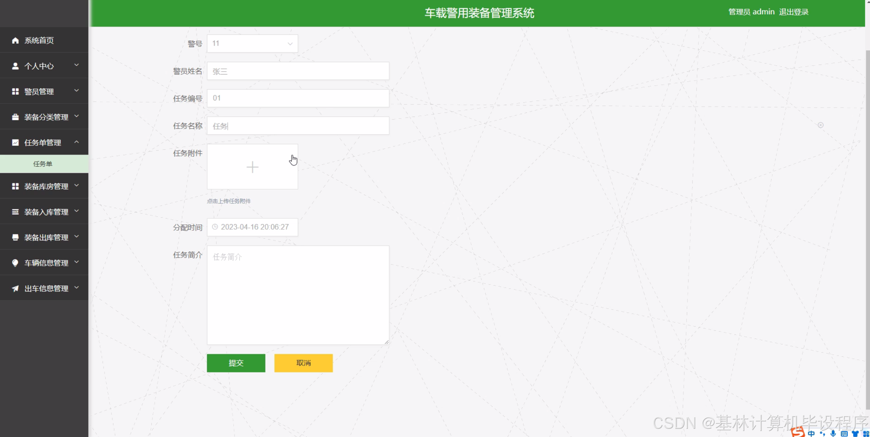Click the grid icon beside 警员管理
Viewport: 870px width, 437px height.
15,92
